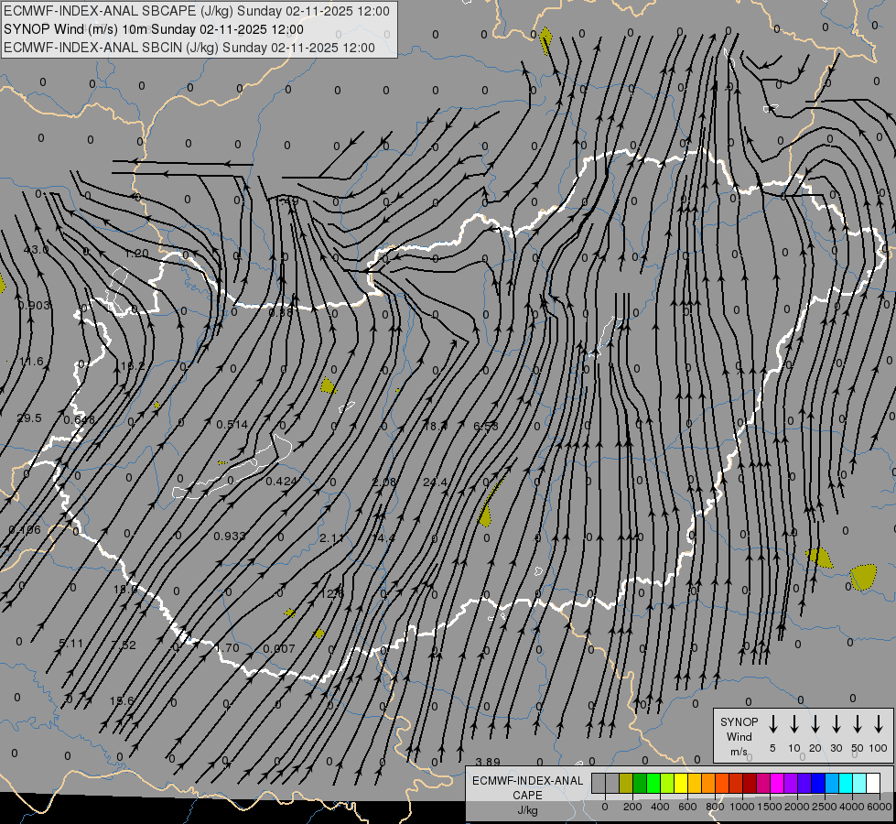
Task: Pick the yellow CAPE legend swatch
Action: (x=681, y=783)
